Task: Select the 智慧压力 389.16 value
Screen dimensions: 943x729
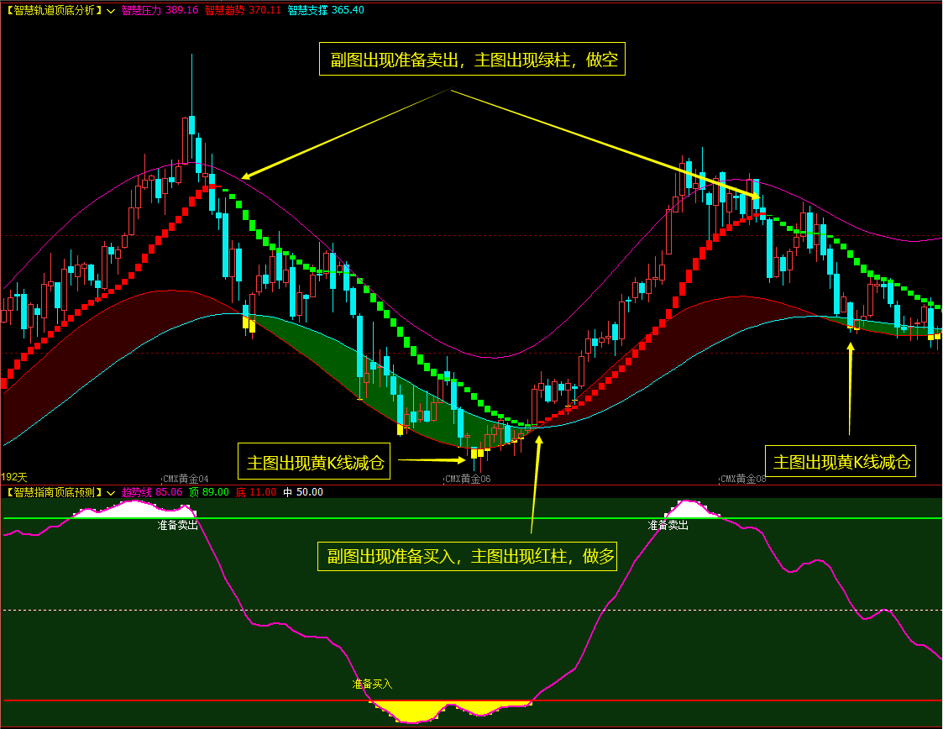Action: click(x=160, y=10)
